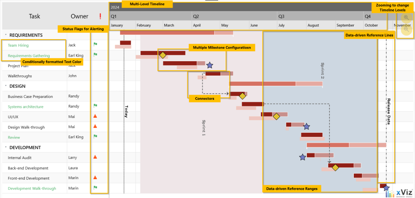Select the yellow diamond milestone on Requirements Gathering

(163, 55)
